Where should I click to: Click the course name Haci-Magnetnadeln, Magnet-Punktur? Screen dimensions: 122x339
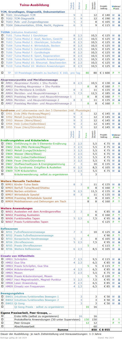tap(38, 279)
